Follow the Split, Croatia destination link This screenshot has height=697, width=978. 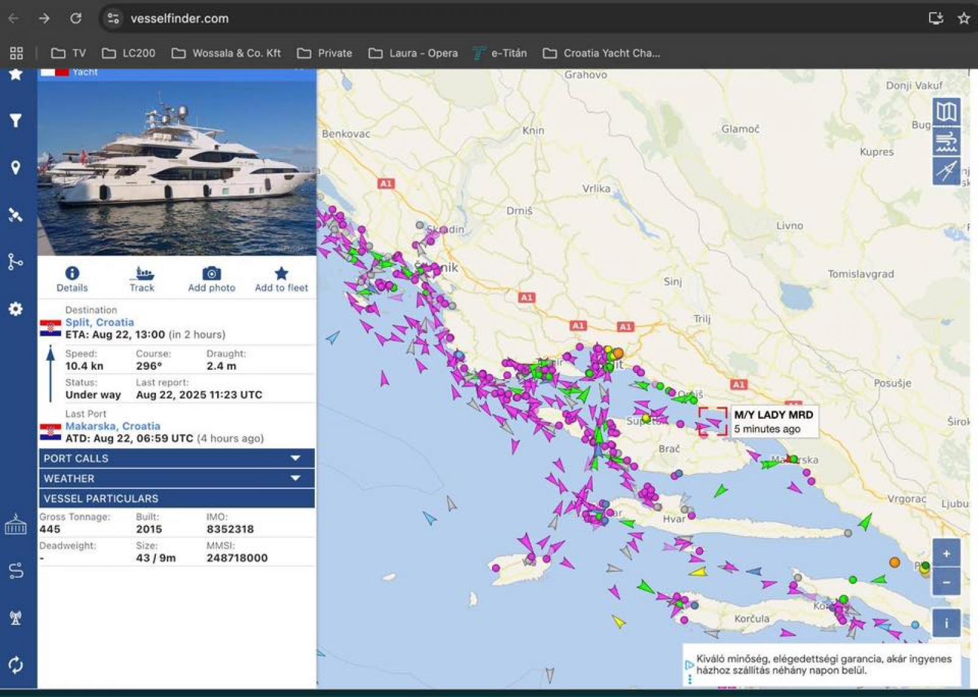(100, 322)
